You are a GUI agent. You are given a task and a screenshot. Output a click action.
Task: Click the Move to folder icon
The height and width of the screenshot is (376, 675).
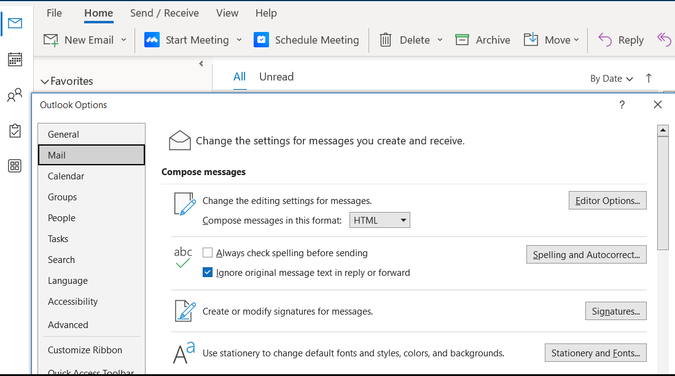tap(531, 39)
